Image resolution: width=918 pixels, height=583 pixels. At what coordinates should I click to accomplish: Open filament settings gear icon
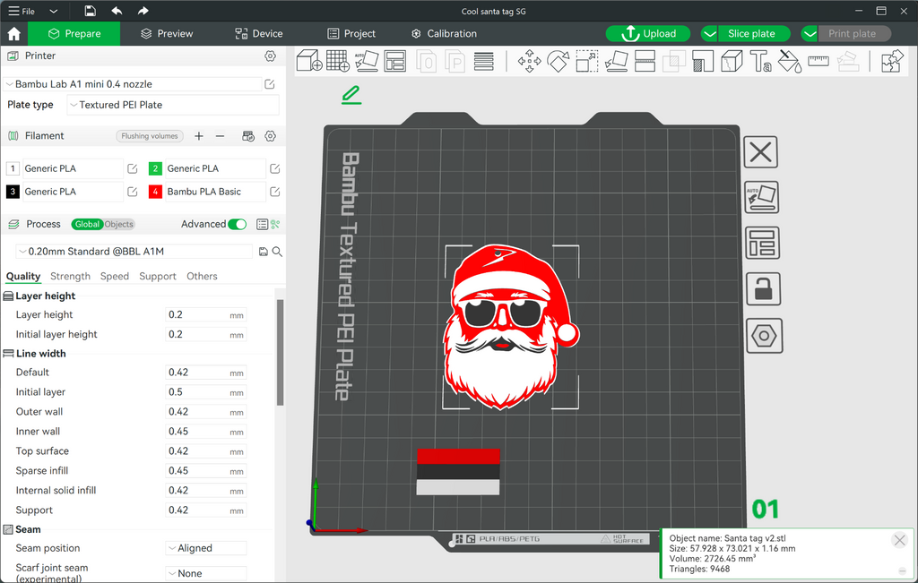click(270, 136)
